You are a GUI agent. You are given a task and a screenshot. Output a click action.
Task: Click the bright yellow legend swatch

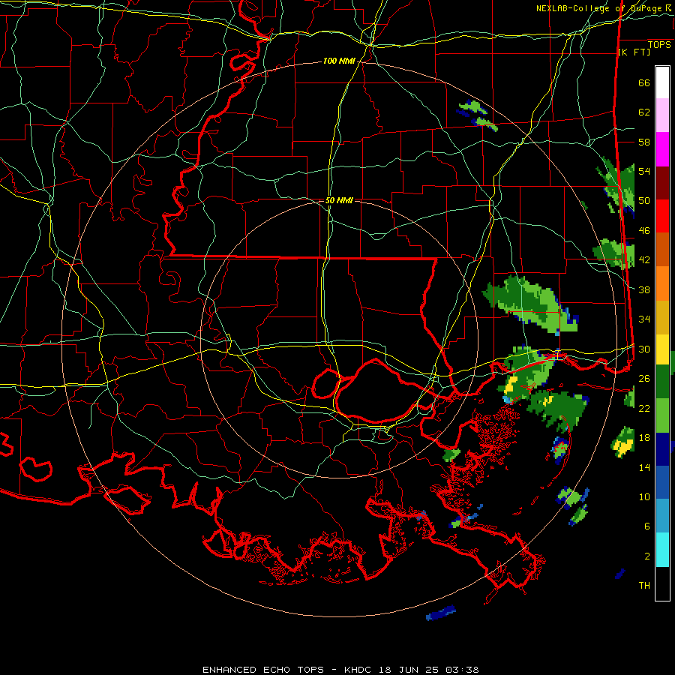662,349
